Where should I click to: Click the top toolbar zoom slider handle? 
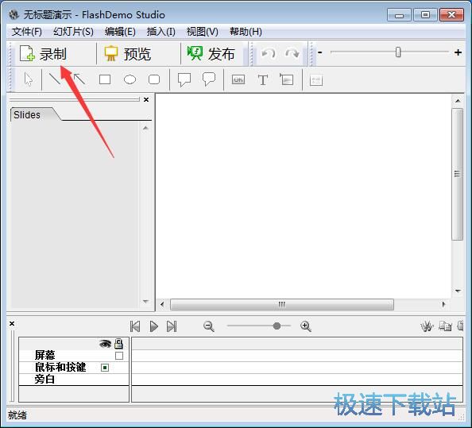398,52
